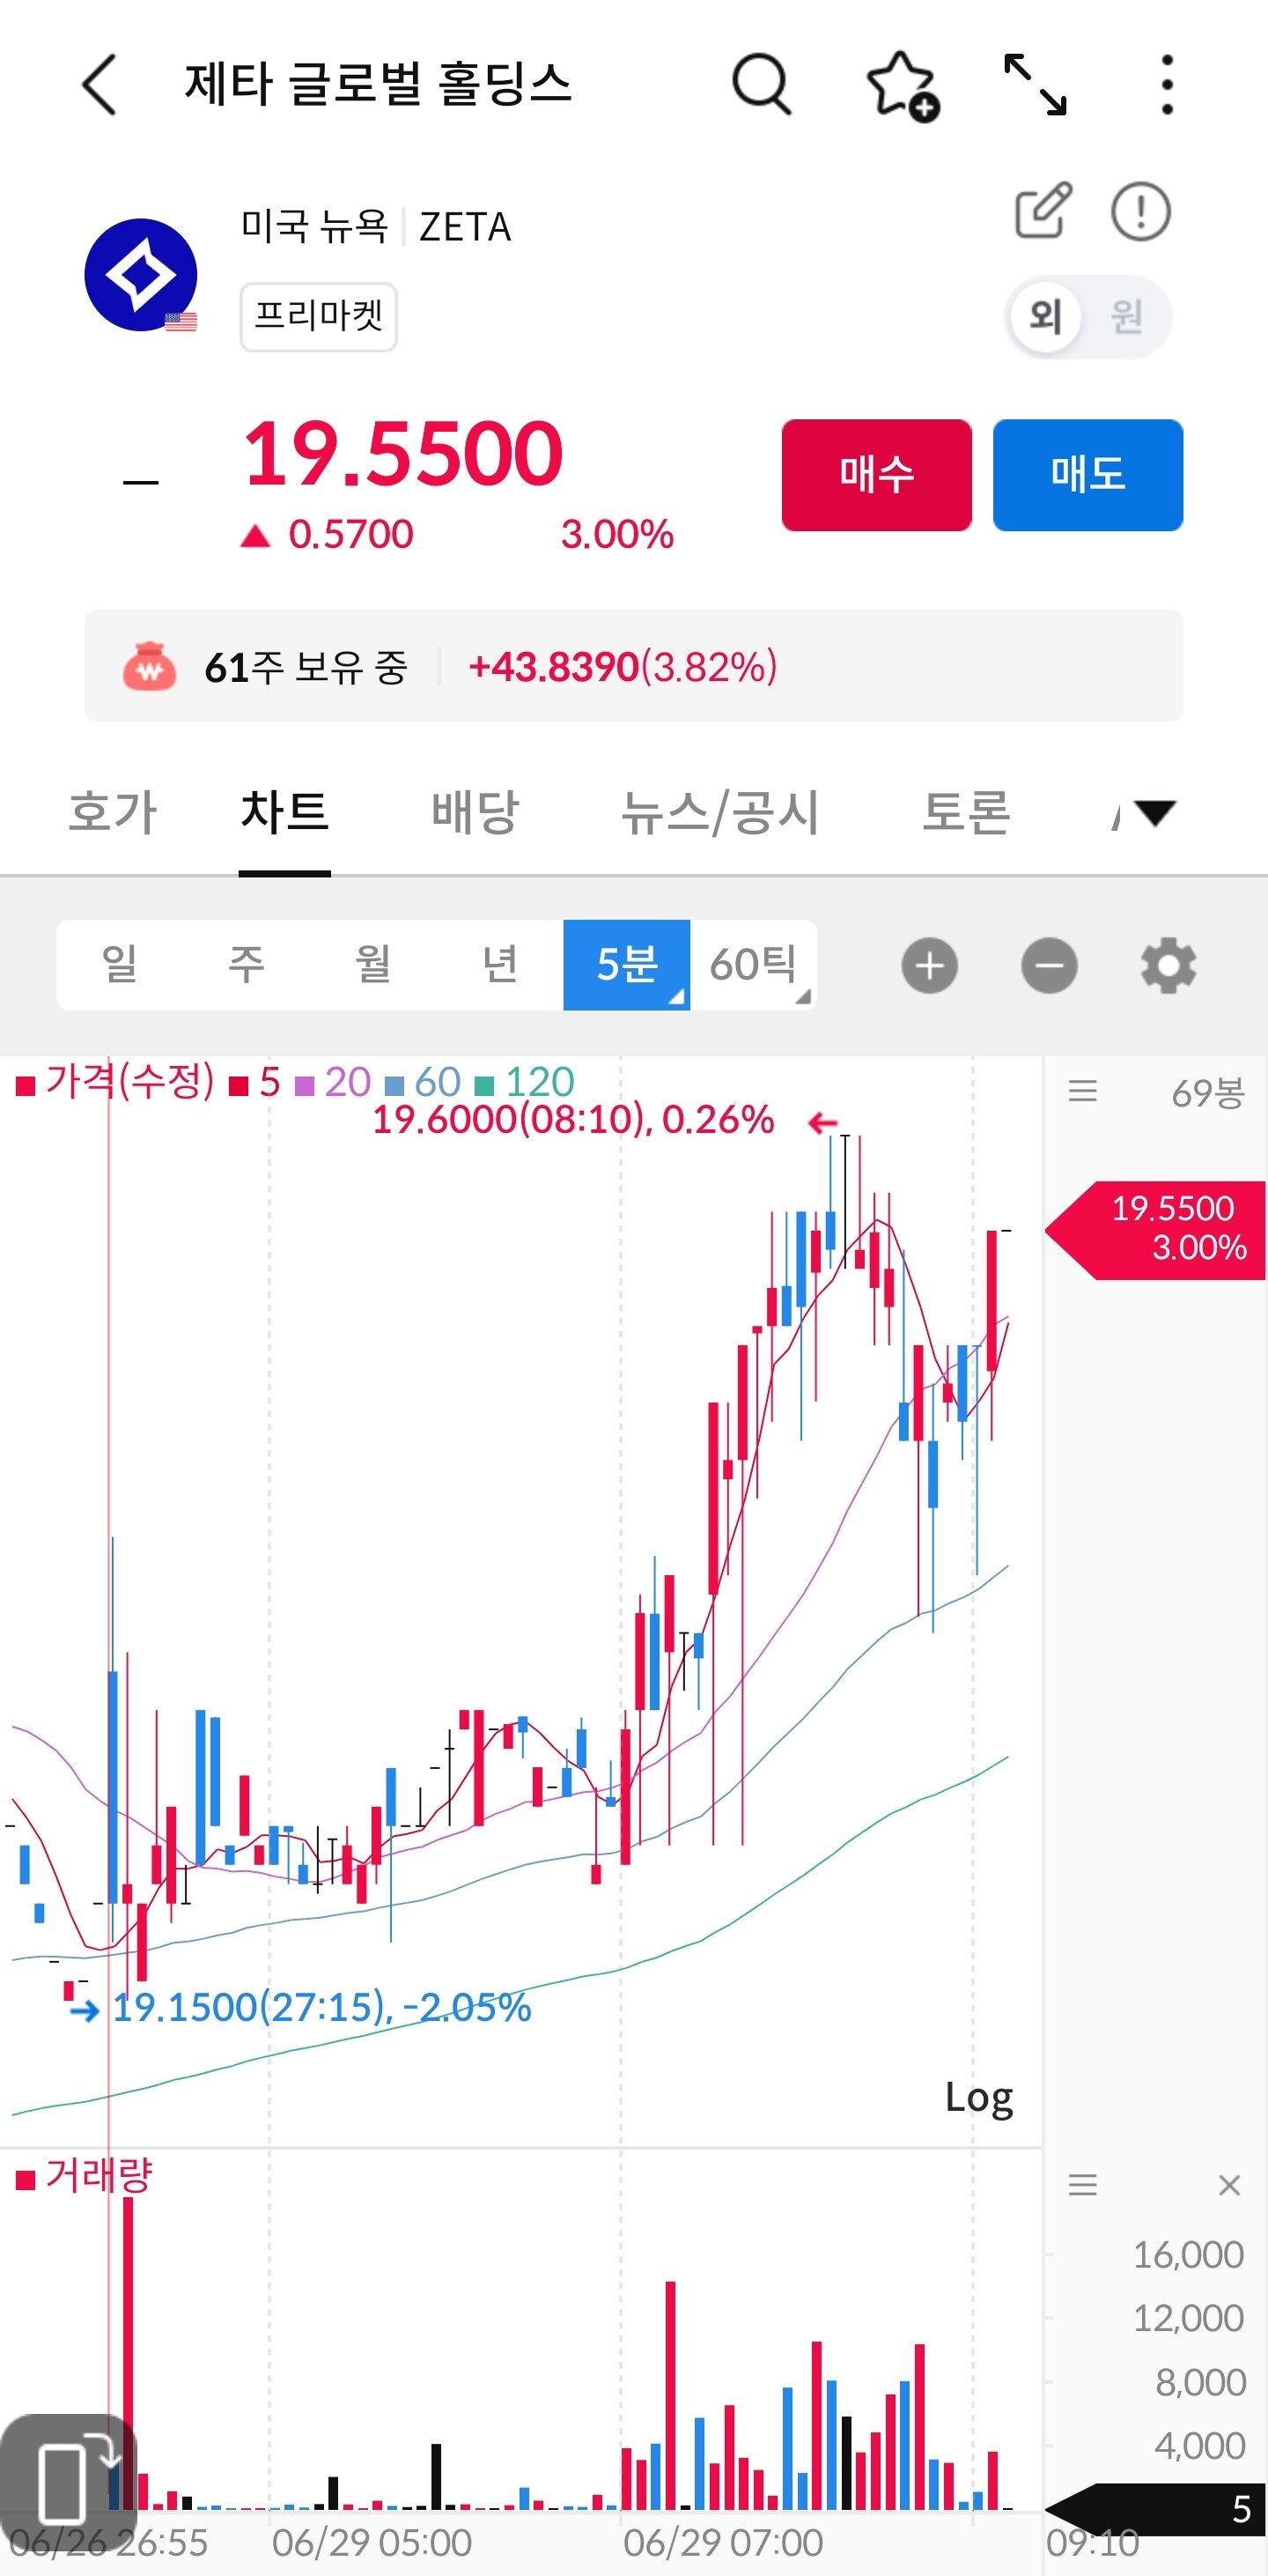Show the info exclamation icon
This screenshot has height=2576, width=1268.
coord(1140,211)
